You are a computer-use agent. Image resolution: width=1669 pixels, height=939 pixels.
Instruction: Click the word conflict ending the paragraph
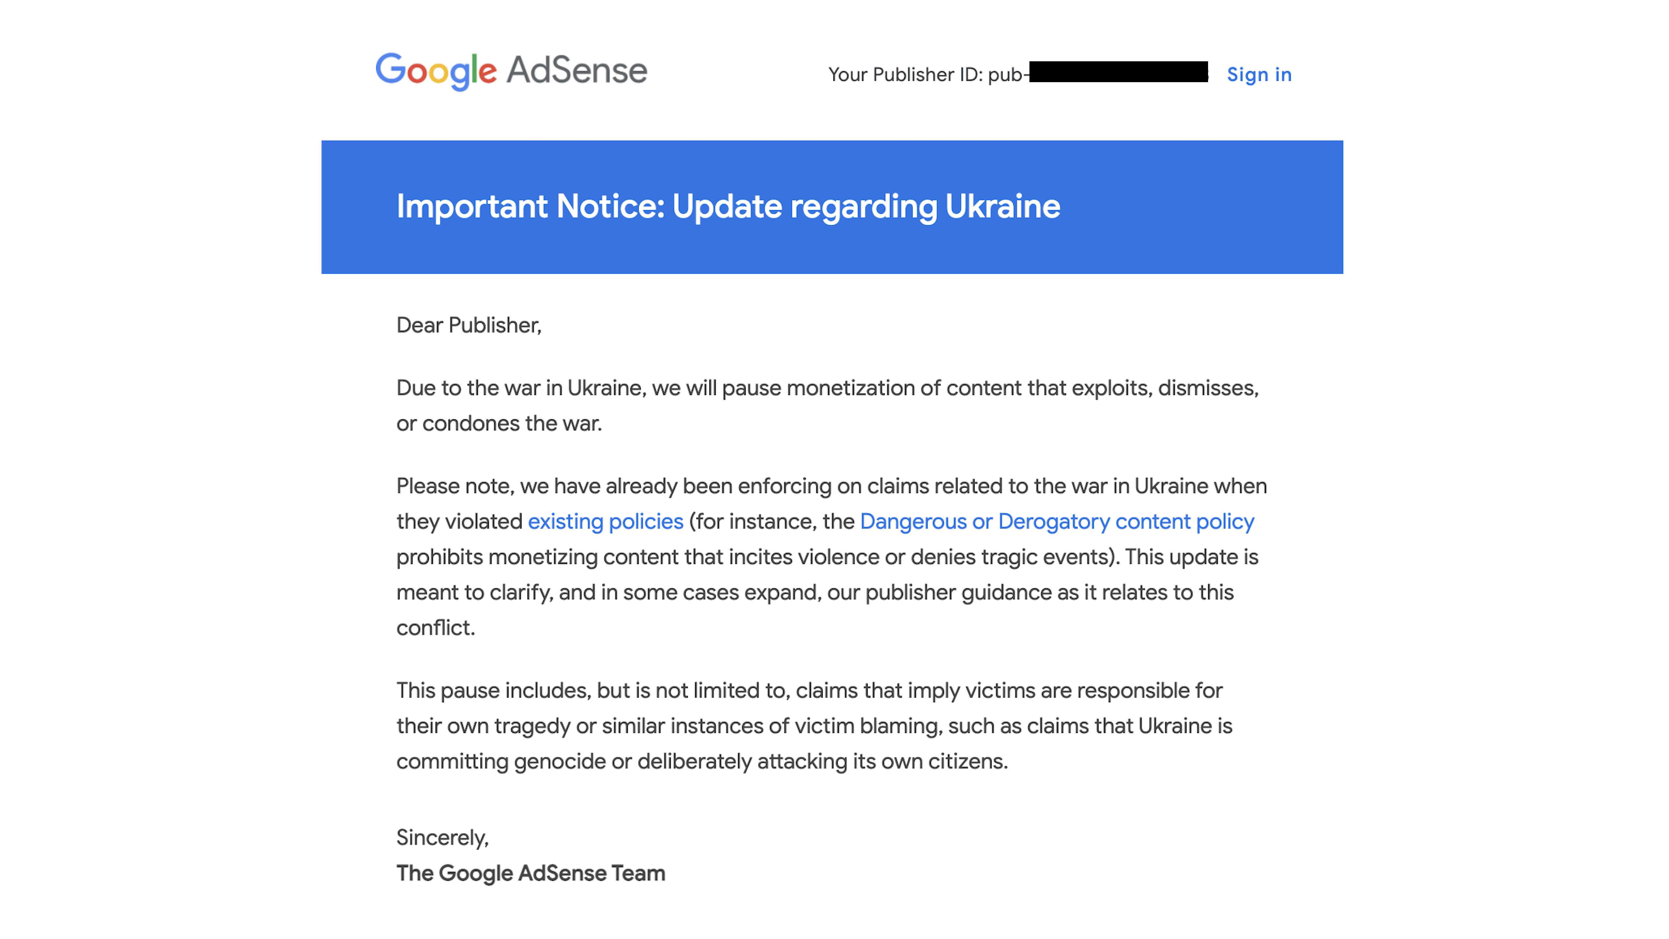click(x=436, y=627)
